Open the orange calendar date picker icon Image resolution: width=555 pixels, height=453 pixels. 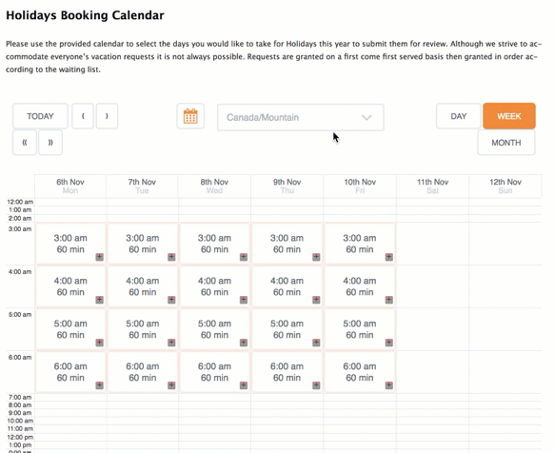click(190, 116)
